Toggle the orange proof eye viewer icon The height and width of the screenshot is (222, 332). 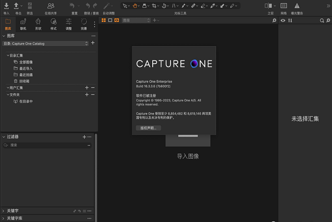coord(116,20)
